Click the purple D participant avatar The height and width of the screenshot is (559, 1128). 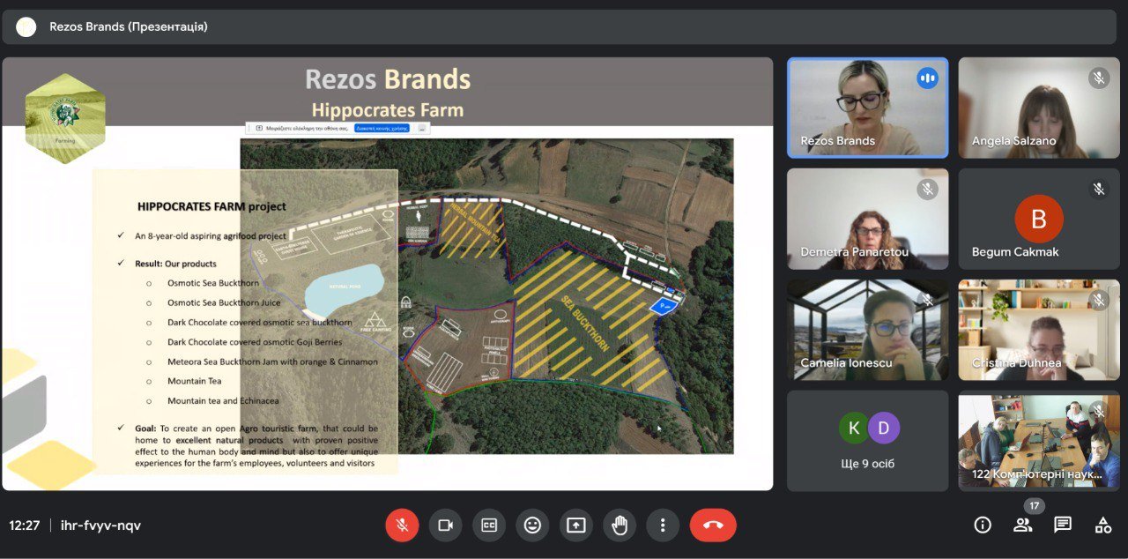(x=883, y=428)
